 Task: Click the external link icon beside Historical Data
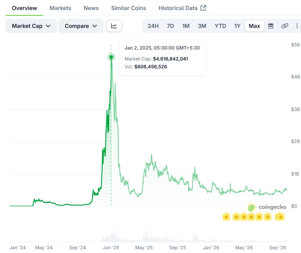tap(203, 8)
